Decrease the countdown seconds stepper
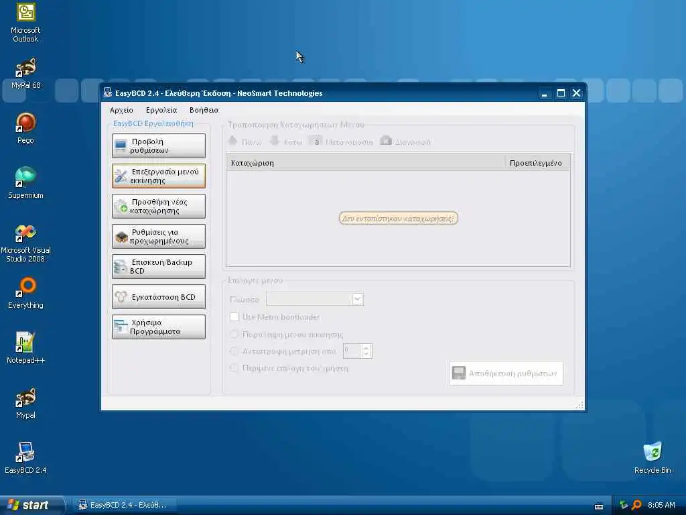This screenshot has height=515, width=686. [366, 354]
